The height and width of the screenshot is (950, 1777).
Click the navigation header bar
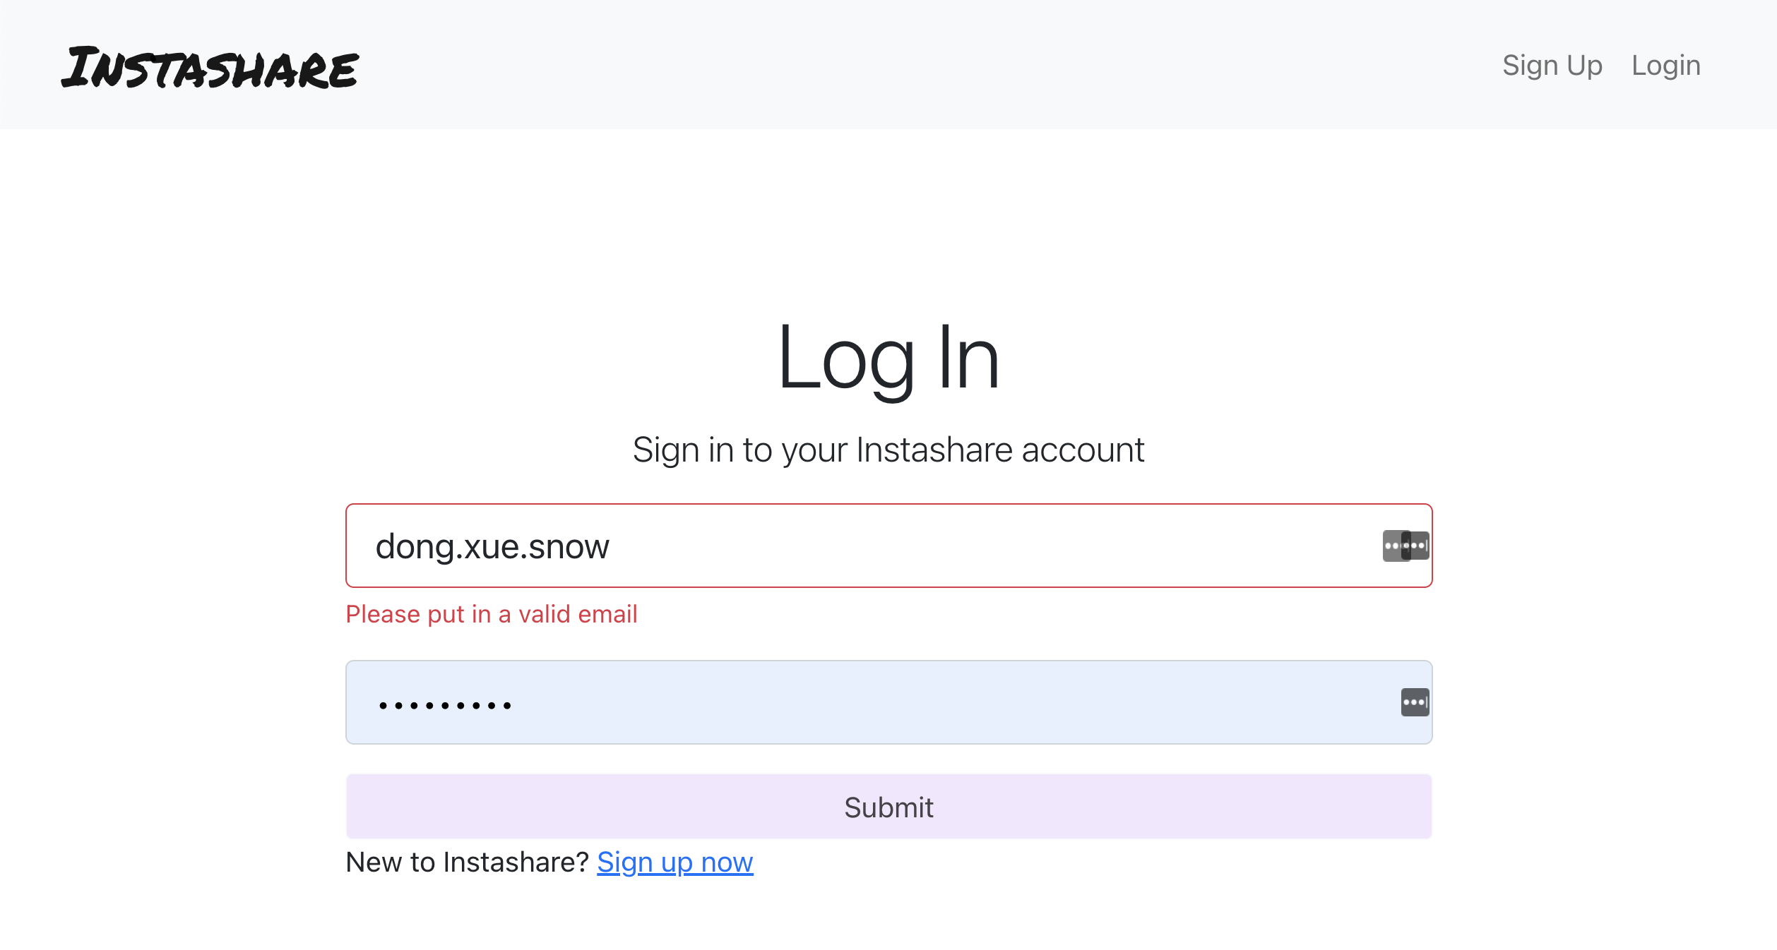point(888,65)
